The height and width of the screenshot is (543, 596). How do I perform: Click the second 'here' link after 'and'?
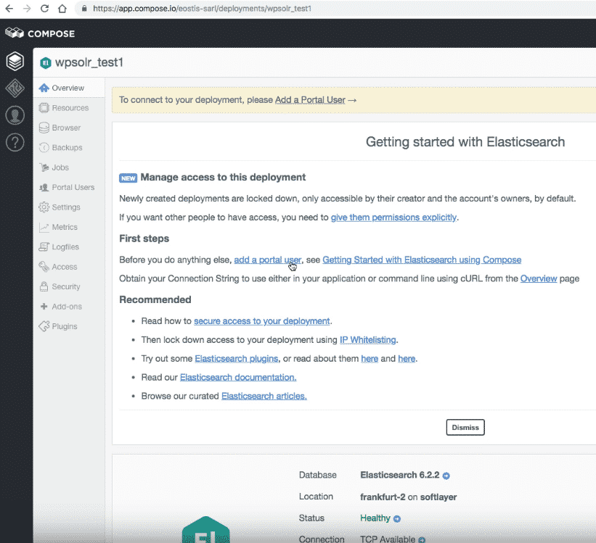coord(407,359)
